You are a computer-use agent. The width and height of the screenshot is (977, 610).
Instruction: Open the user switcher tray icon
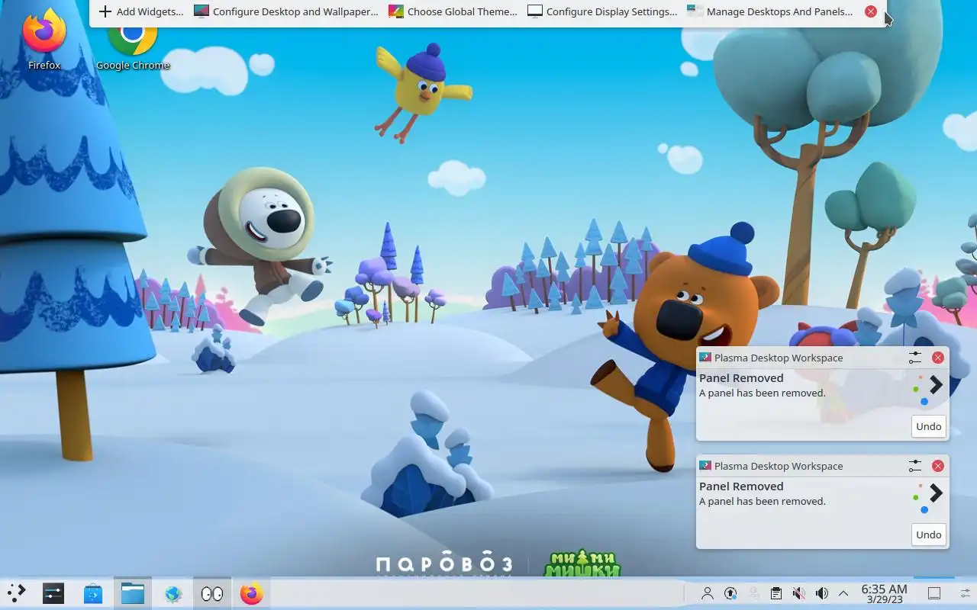point(708,593)
